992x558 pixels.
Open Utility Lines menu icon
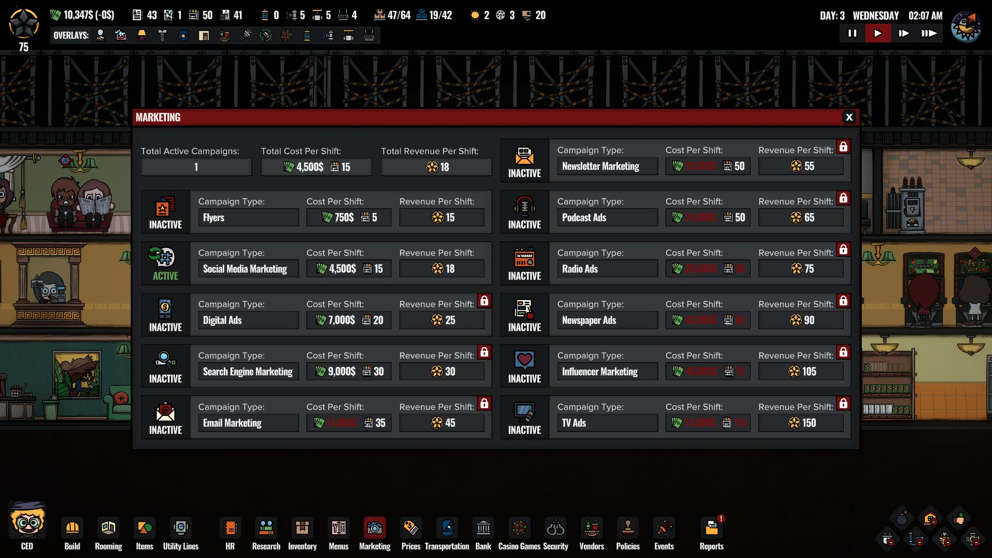(x=180, y=528)
